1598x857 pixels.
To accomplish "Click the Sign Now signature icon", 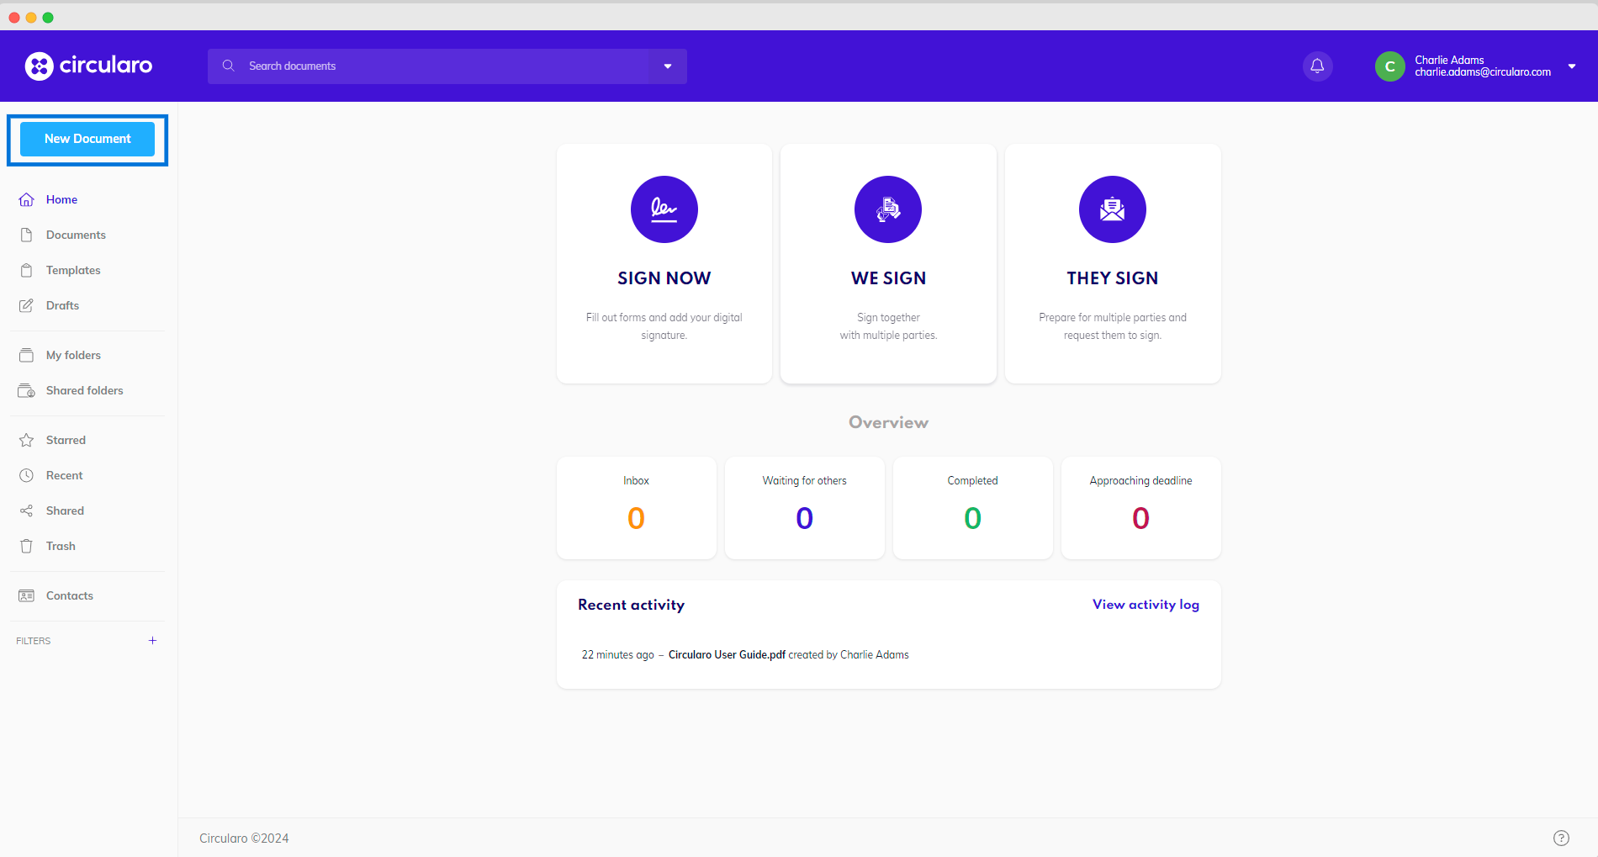I will [x=664, y=209].
